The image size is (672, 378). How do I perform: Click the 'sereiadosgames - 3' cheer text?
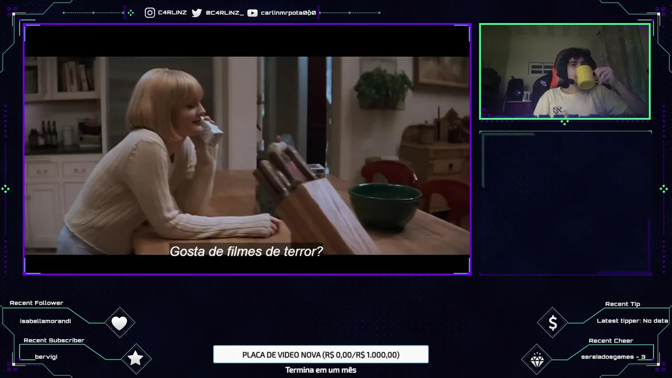[x=613, y=357]
